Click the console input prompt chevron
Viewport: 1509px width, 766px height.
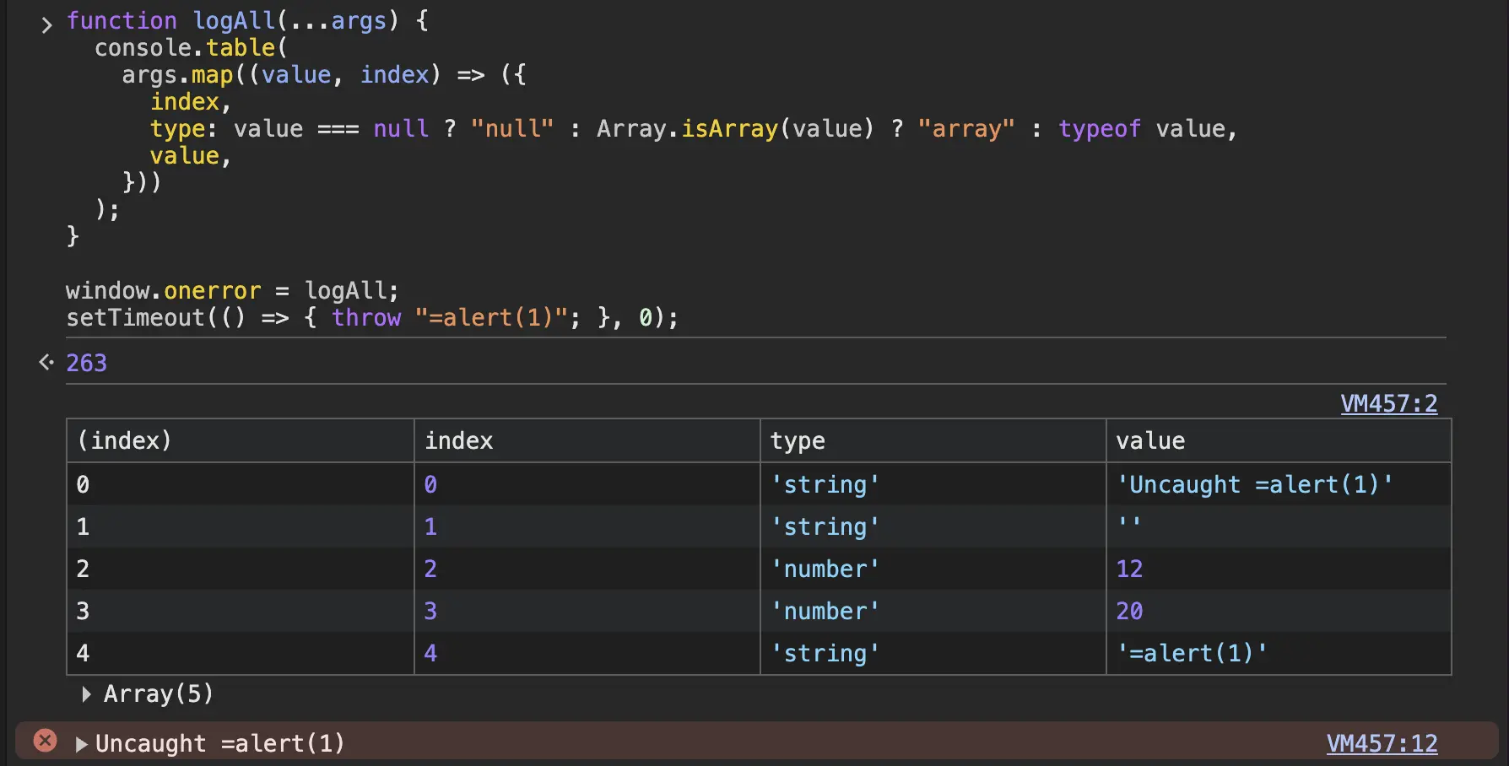pyautogui.click(x=46, y=24)
